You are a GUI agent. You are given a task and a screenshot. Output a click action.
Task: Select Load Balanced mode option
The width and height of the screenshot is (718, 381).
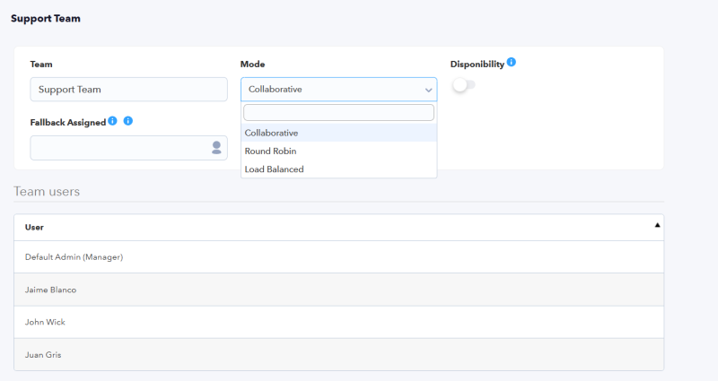(x=339, y=169)
